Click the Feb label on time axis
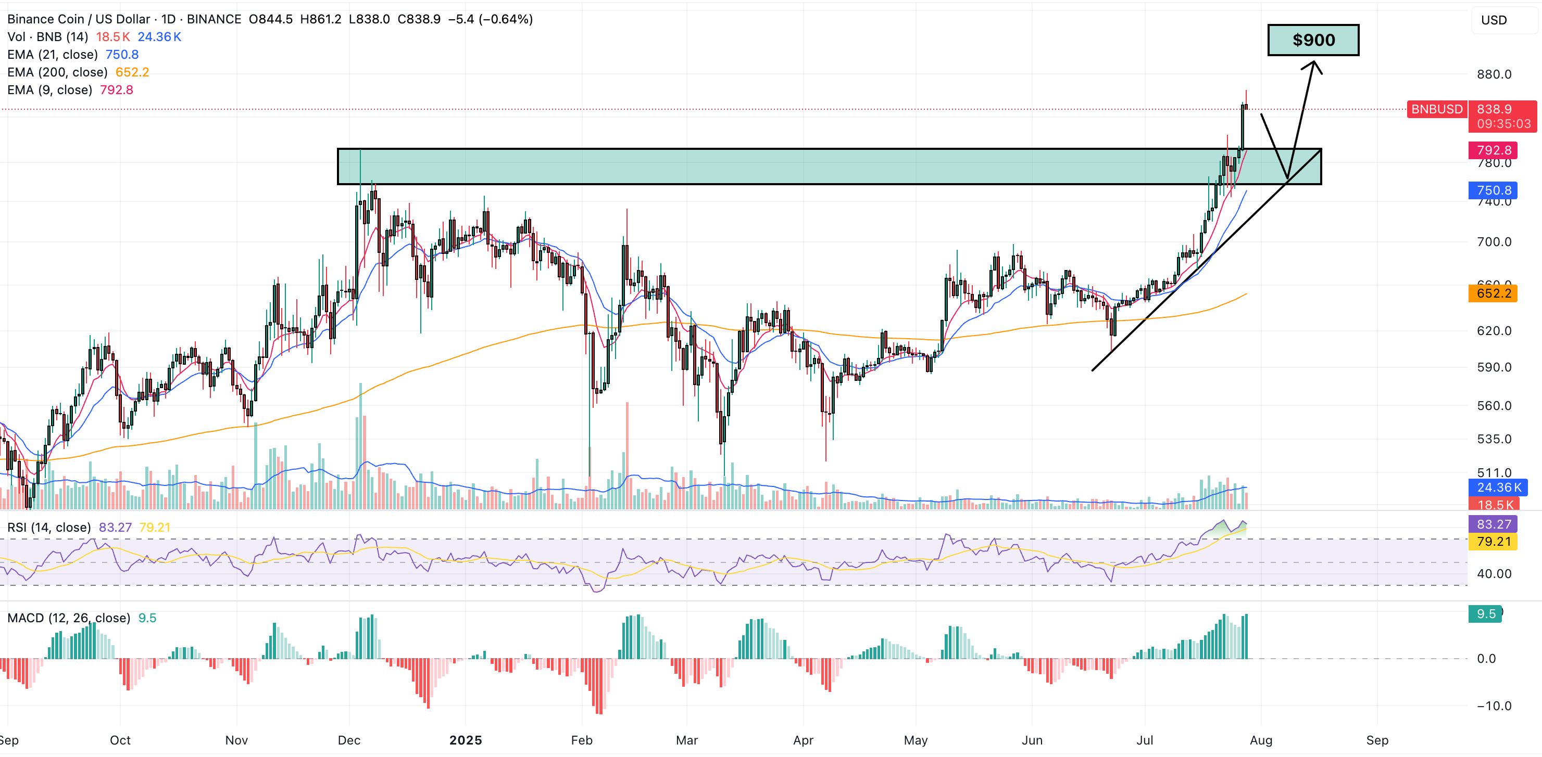This screenshot has height=757, width=1542. point(582,740)
